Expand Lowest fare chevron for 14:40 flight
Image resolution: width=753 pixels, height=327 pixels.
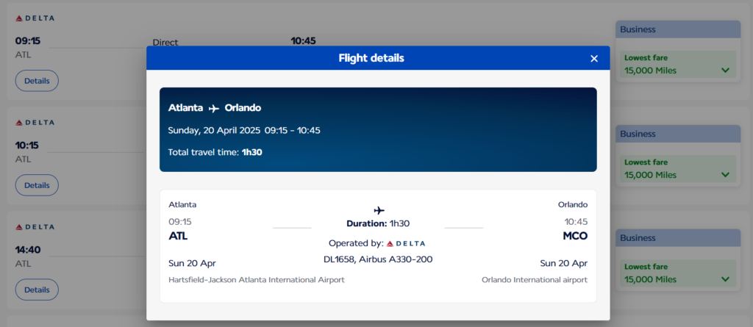[x=725, y=279]
